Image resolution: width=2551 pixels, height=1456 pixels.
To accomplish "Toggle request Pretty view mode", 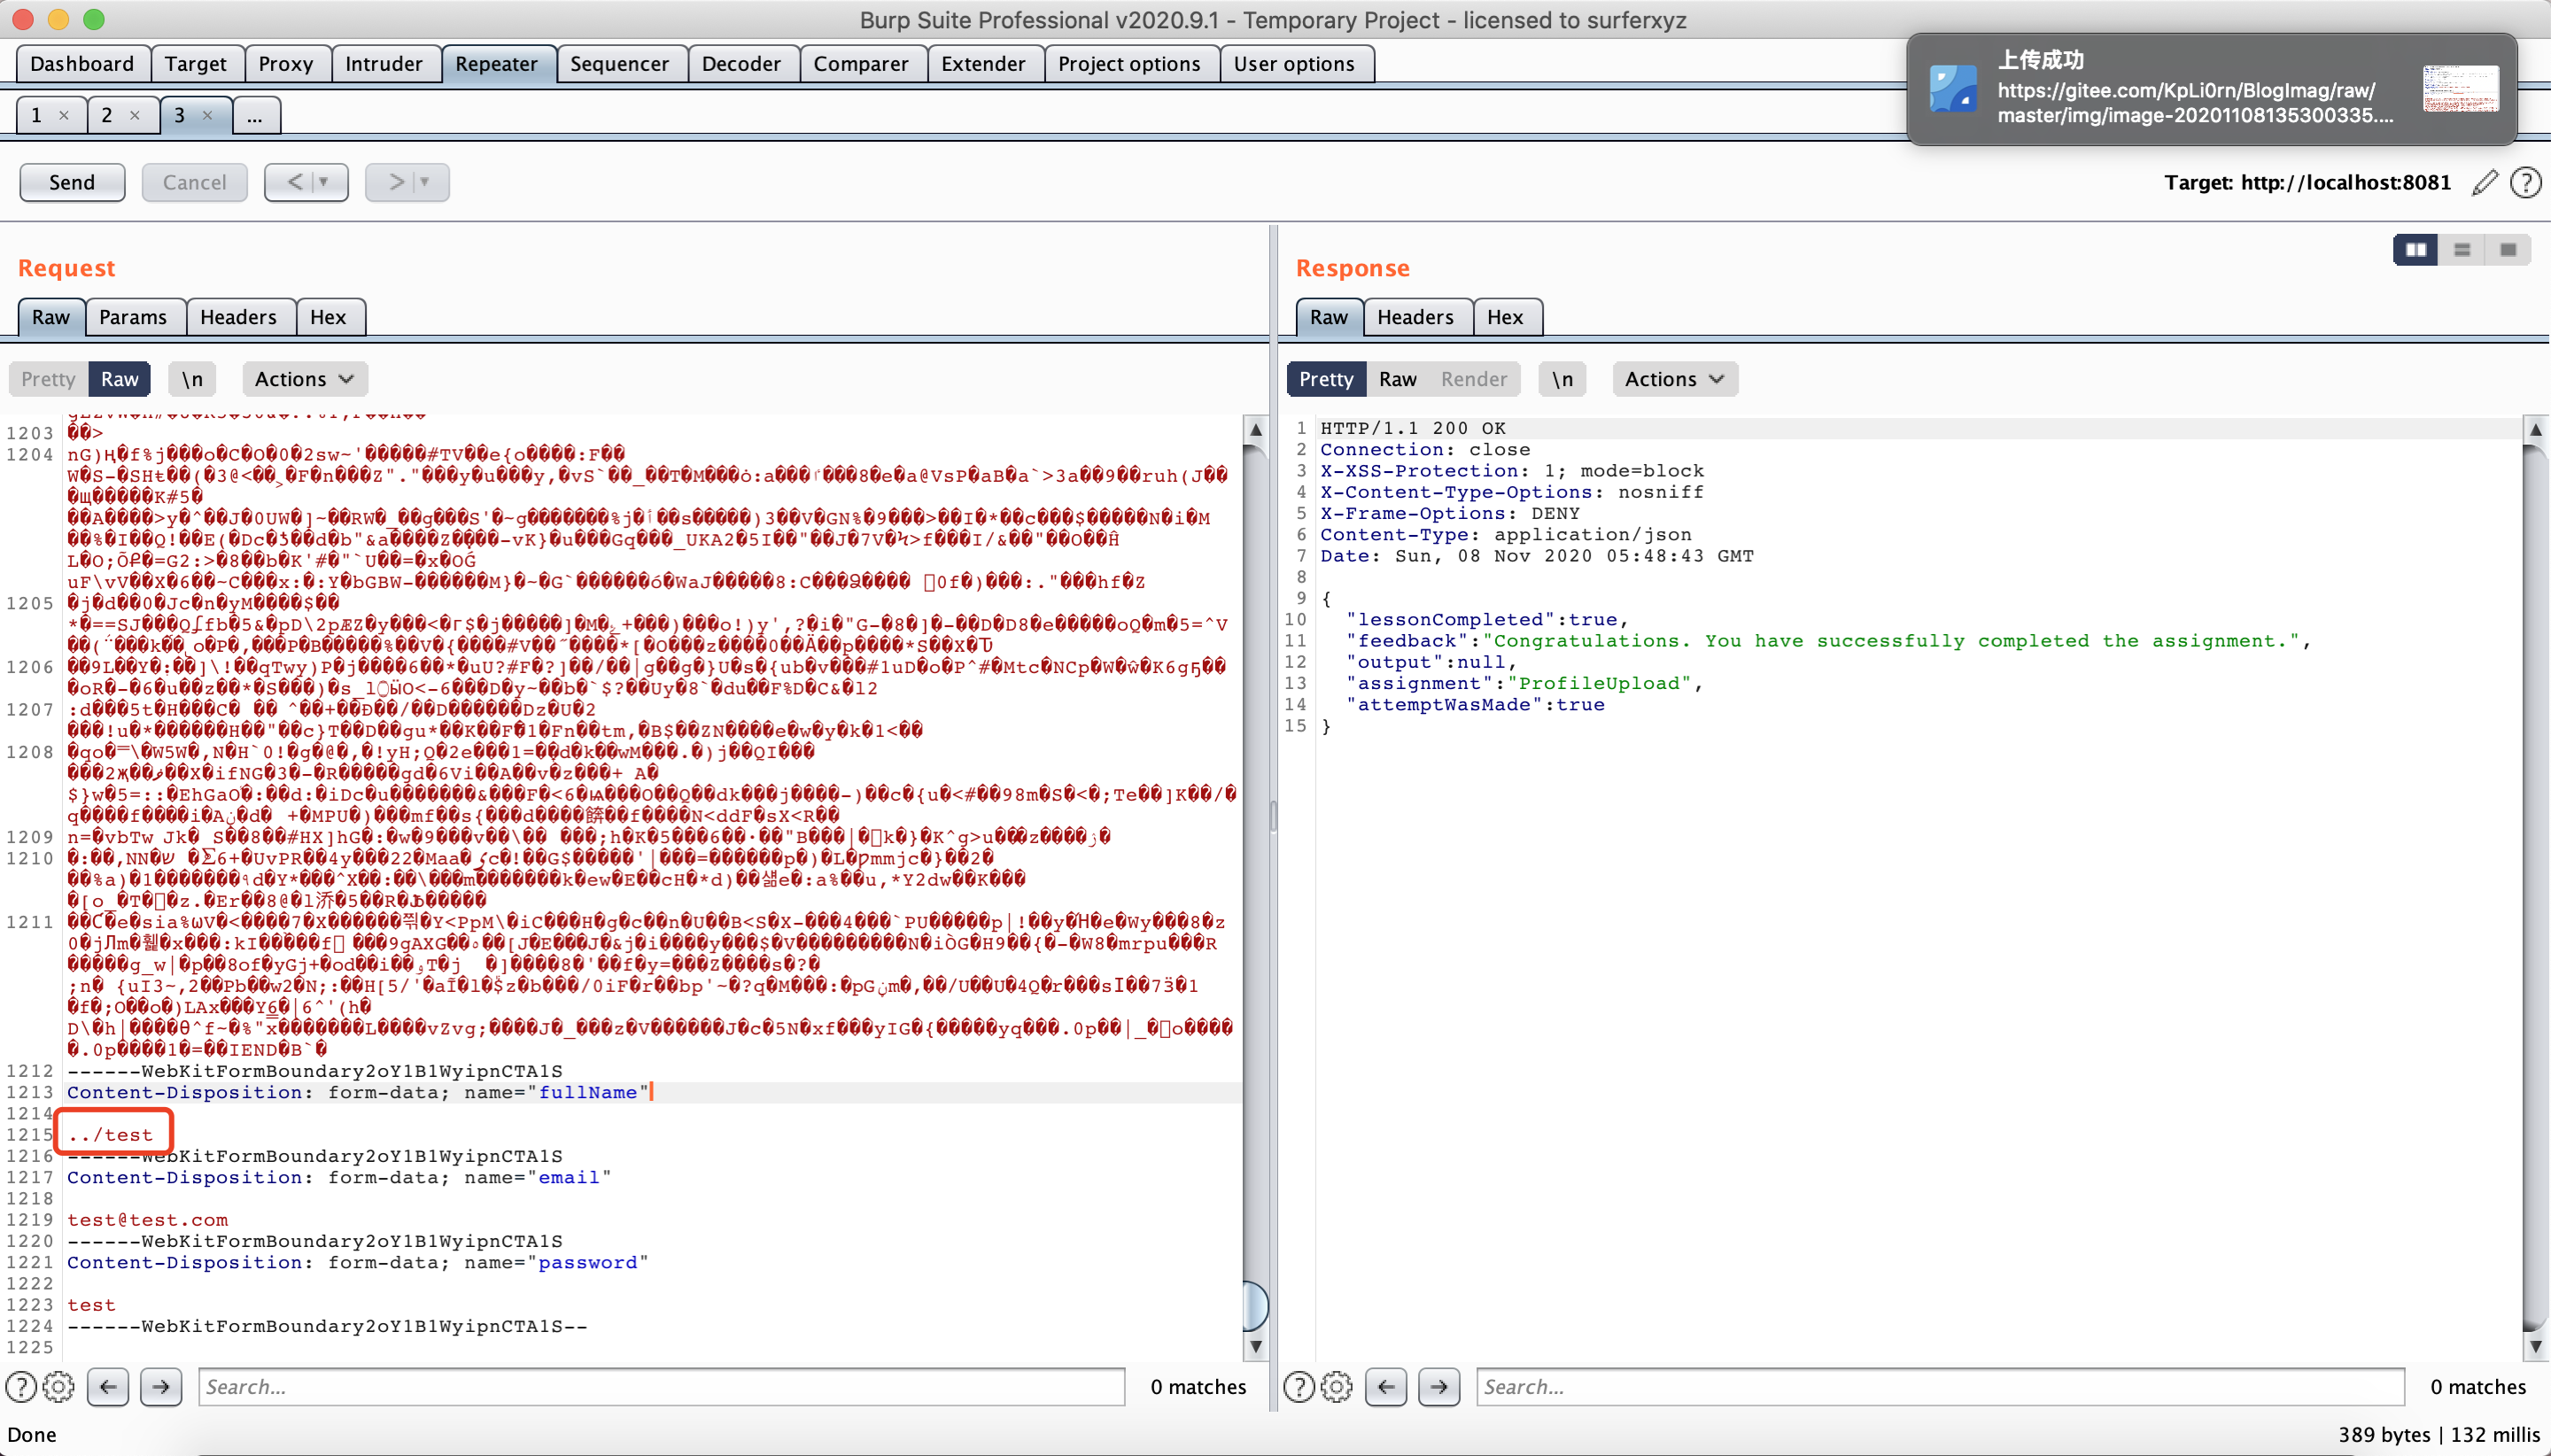I will pyautogui.click(x=48, y=379).
